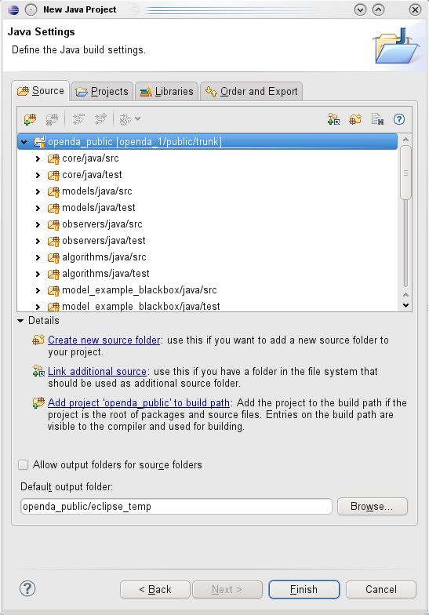Click icon beside Add project to build path link
The width and height of the screenshot is (429, 615).
(38, 402)
